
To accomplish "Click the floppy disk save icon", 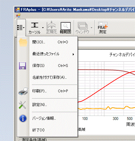I will coord(23,66).
